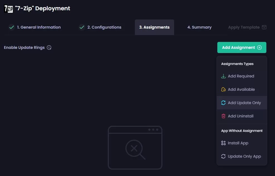
Task: Click the refresh icon beside Update Only App
Action: [223, 156]
